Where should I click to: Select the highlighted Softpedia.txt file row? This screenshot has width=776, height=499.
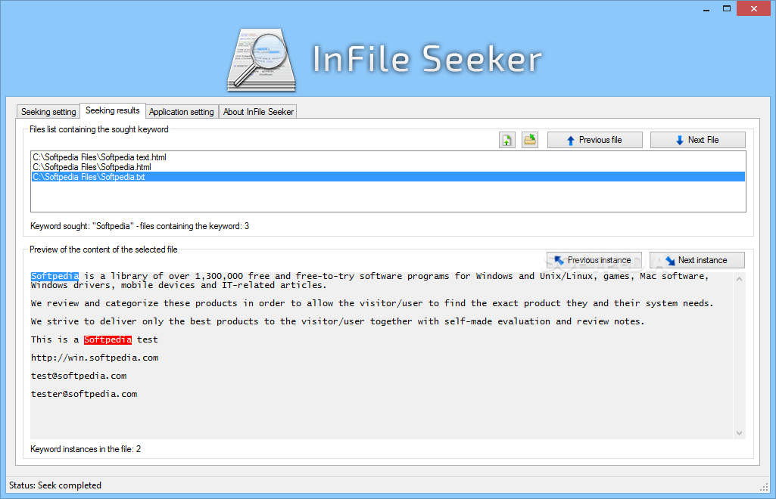pos(388,177)
